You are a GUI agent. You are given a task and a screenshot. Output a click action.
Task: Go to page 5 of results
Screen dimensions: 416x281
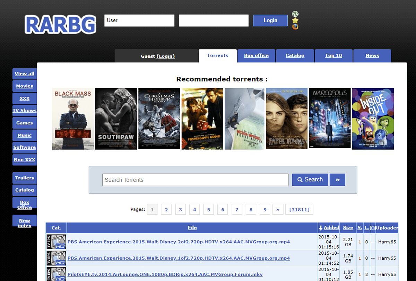209,209
